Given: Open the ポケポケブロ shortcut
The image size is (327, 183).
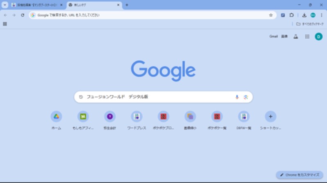Looking at the screenshot, I should pyautogui.click(x=163, y=120).
